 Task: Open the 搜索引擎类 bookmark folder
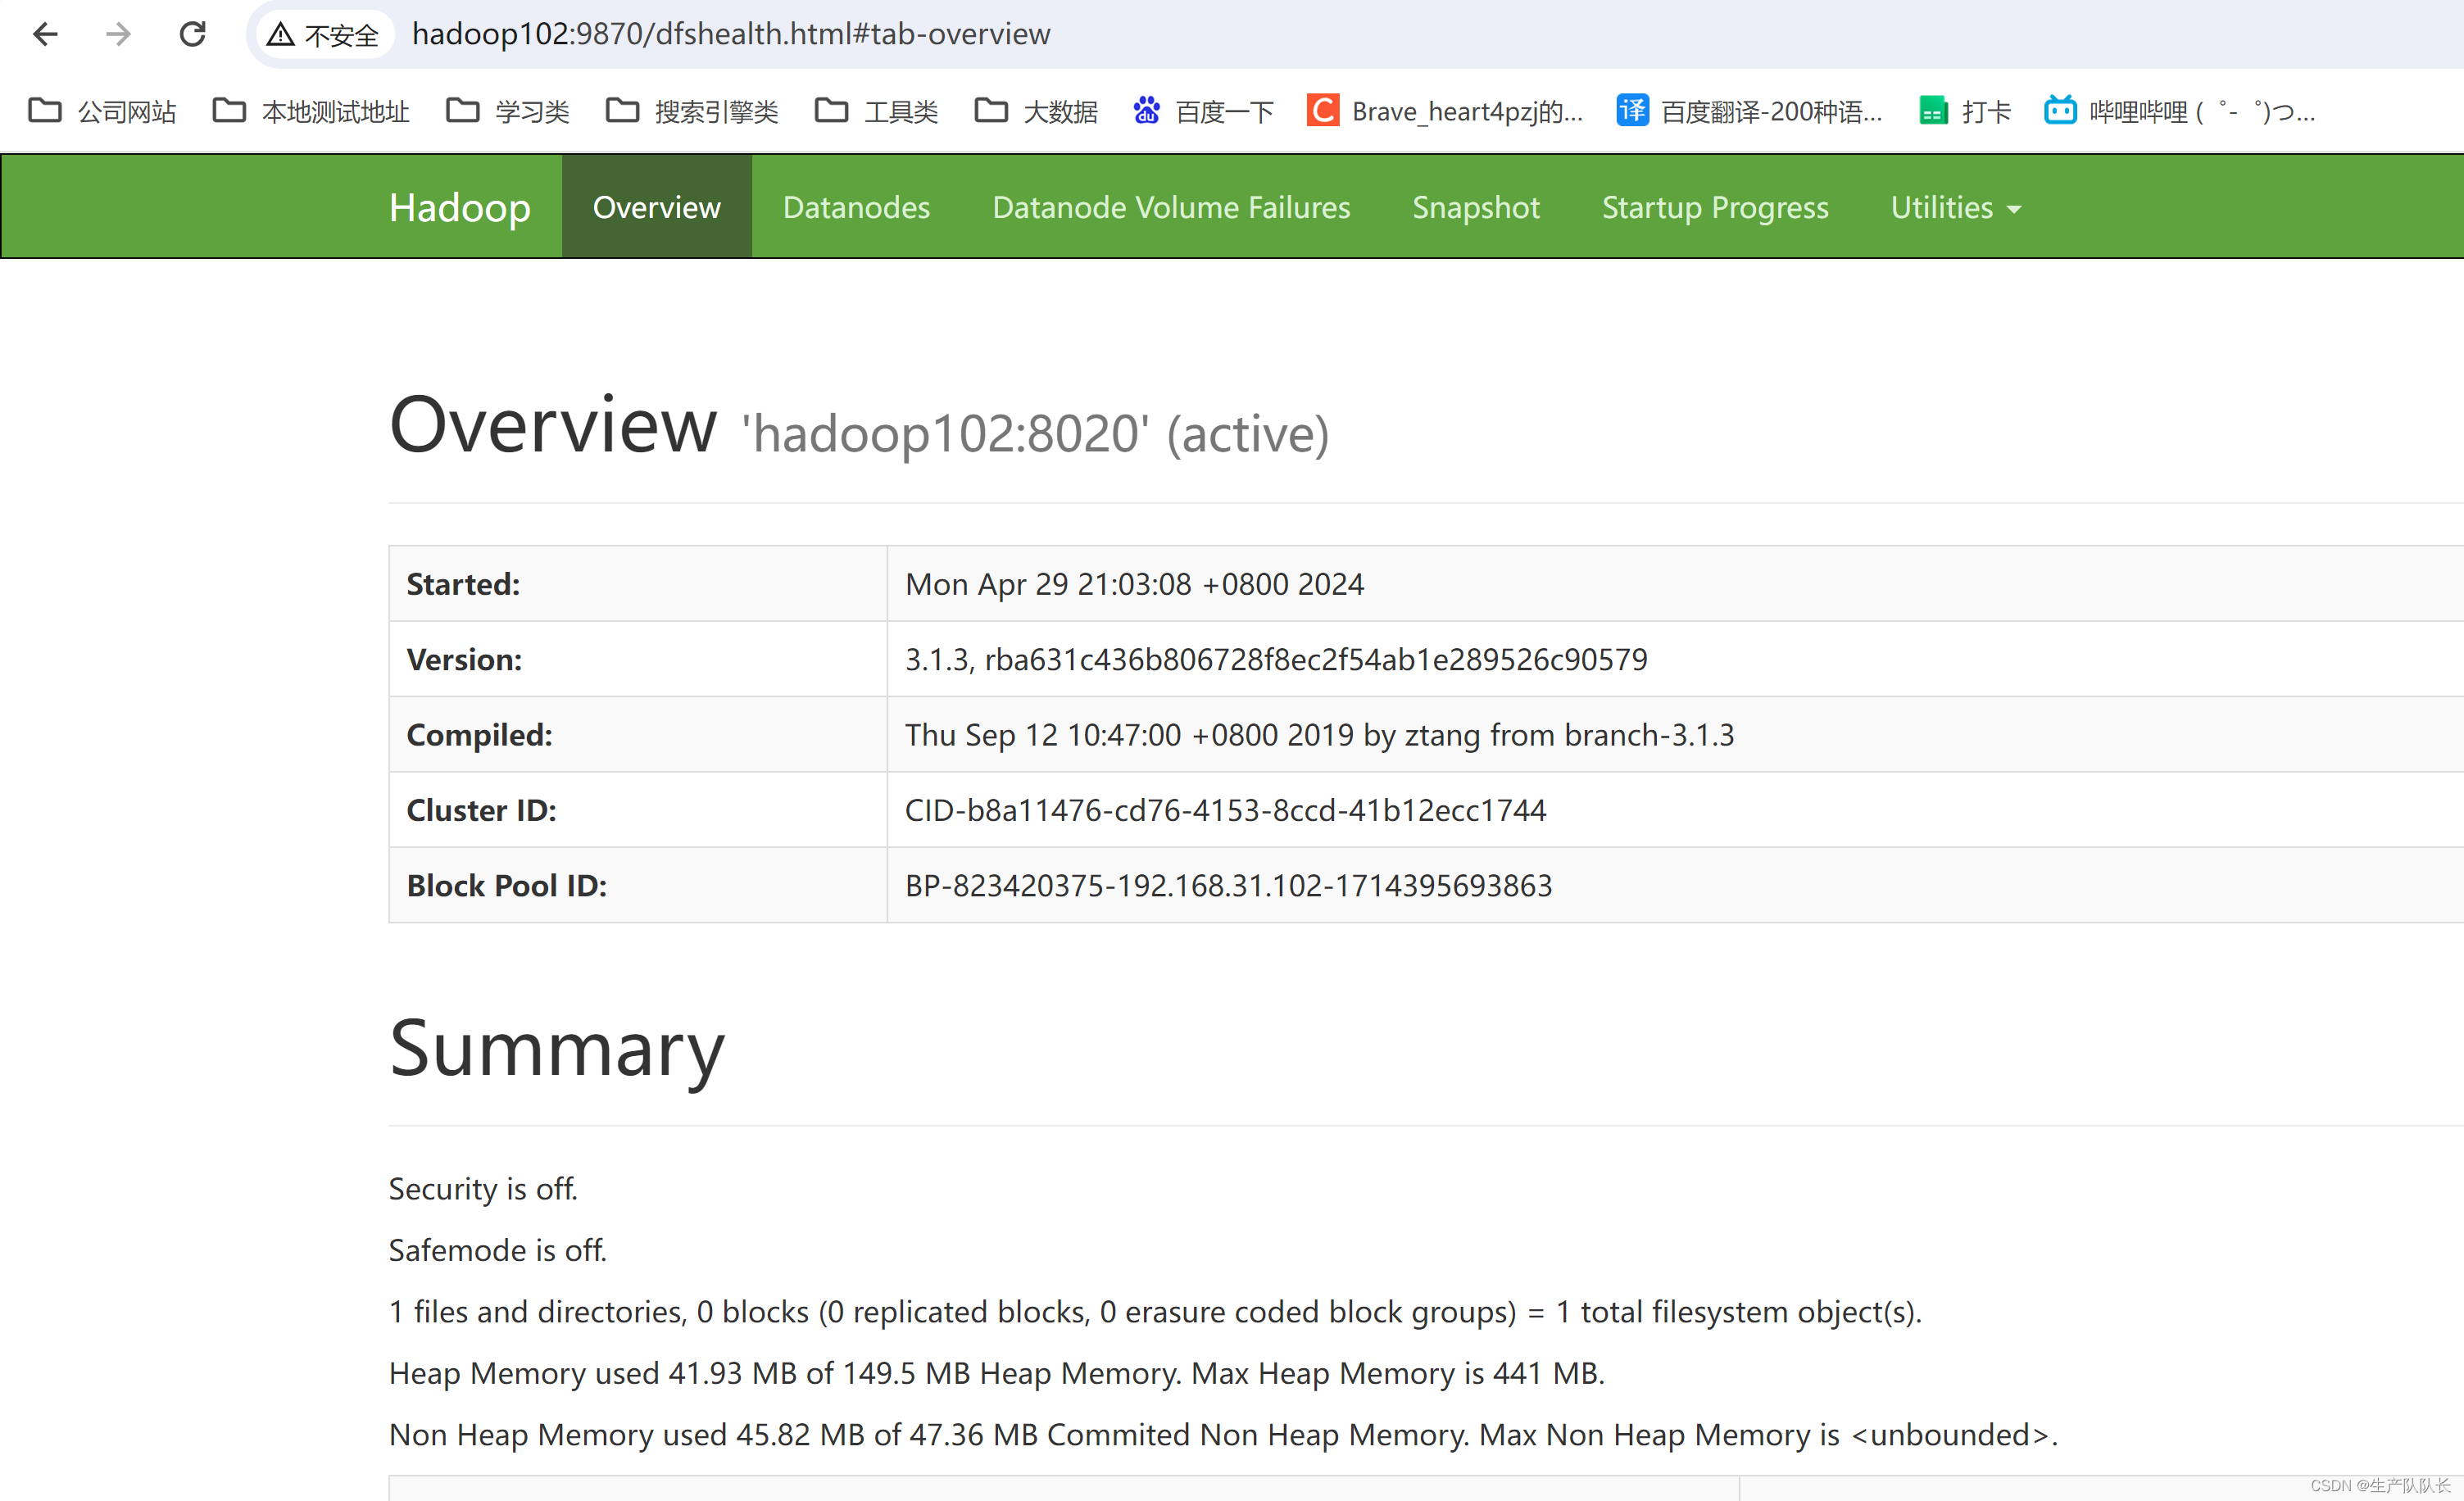(693, 111)
